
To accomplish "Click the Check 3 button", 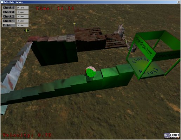I will click(9, 12).
